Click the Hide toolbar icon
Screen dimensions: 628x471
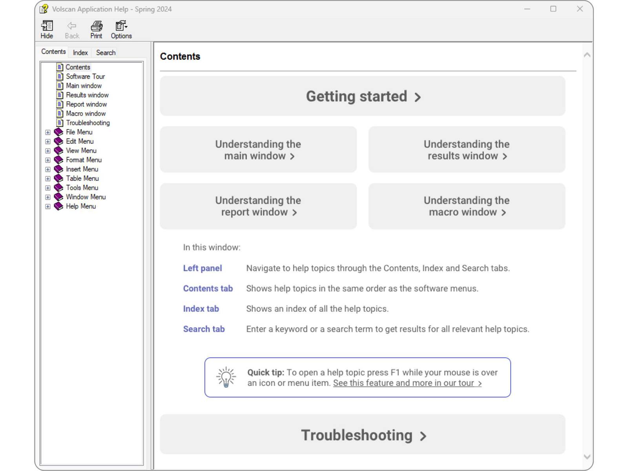(x=47, y=30)
